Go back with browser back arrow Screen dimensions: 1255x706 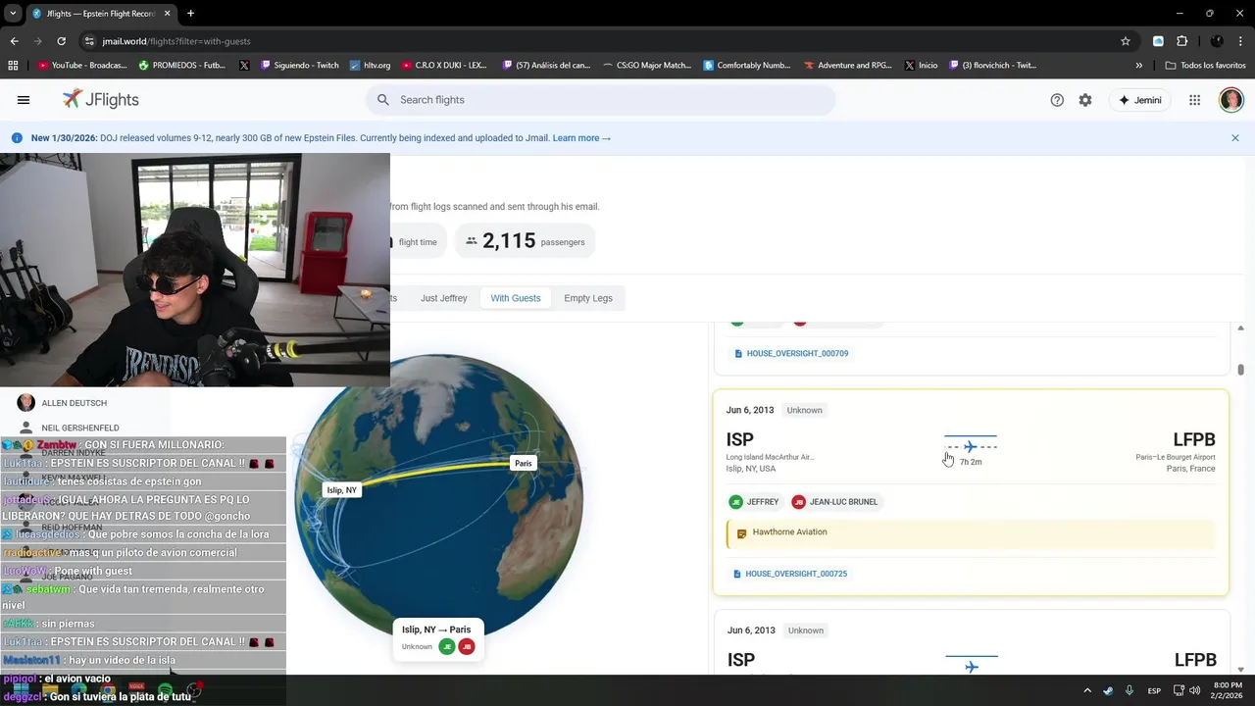click(x=14, y=41)
